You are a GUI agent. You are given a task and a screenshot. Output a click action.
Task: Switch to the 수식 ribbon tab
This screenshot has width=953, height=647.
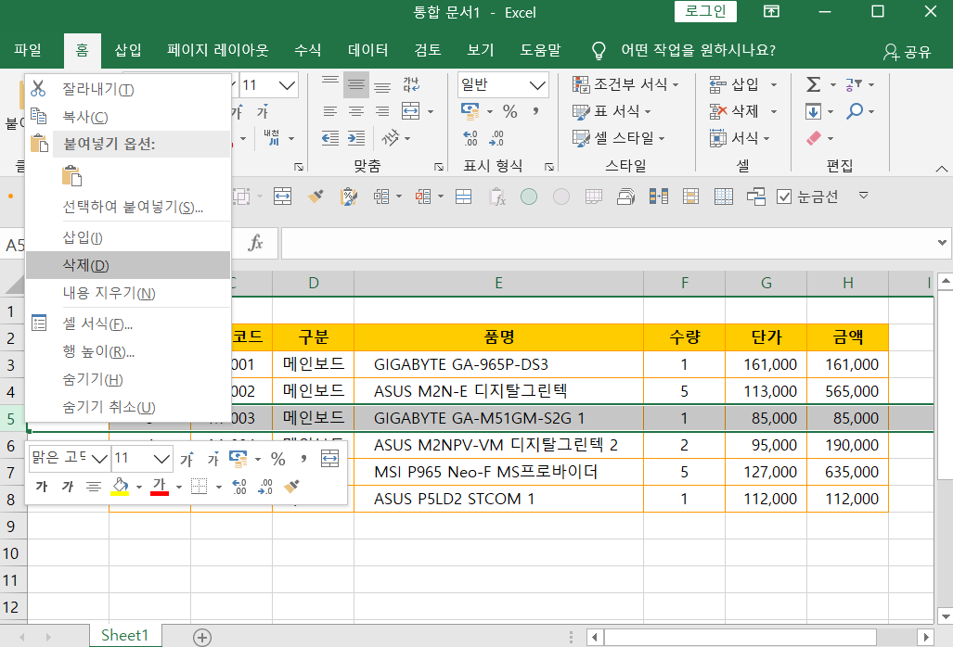tap(307, 50)
